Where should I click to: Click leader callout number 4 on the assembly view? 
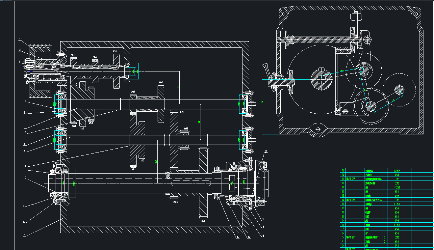point(25,101)
